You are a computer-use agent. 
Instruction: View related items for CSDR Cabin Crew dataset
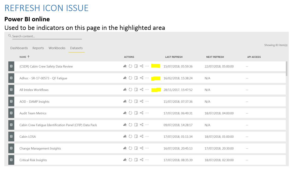point(142,66)
